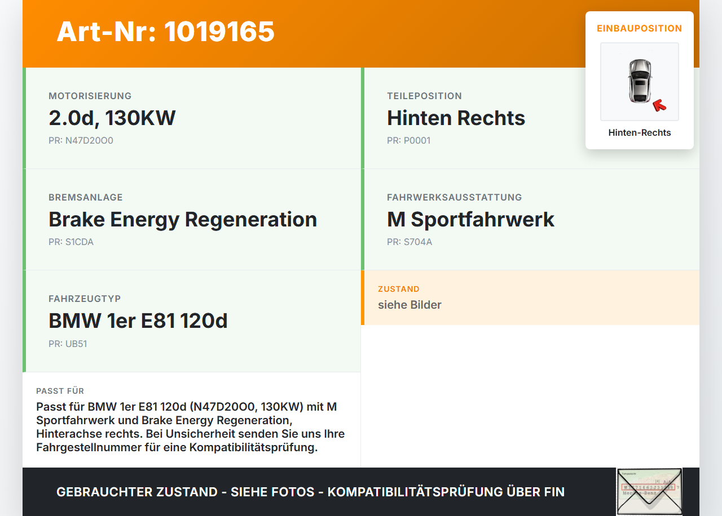Click the orange header banner
The image size is (722, 516).
361,34
